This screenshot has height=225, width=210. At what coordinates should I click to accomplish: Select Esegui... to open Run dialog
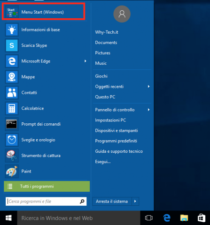click(x=103, y=162)
